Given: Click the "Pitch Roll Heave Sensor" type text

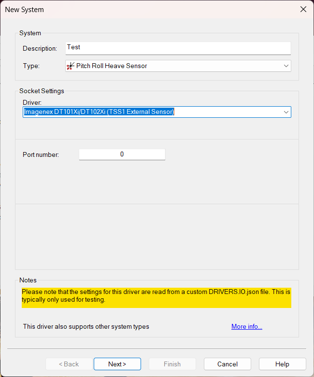Looking at the screenshot, I should (112, 66).
